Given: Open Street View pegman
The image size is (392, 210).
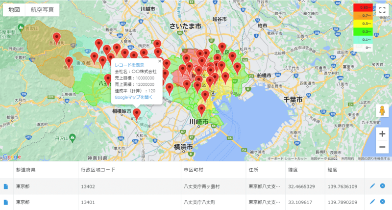Looking at the screenshot, I should pos(382,110).
